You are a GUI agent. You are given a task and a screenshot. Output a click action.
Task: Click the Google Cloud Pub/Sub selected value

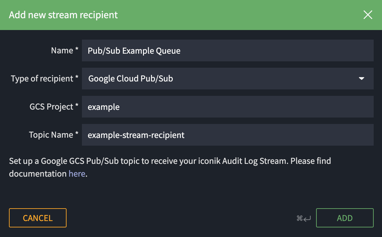click(x=130, y=79)
